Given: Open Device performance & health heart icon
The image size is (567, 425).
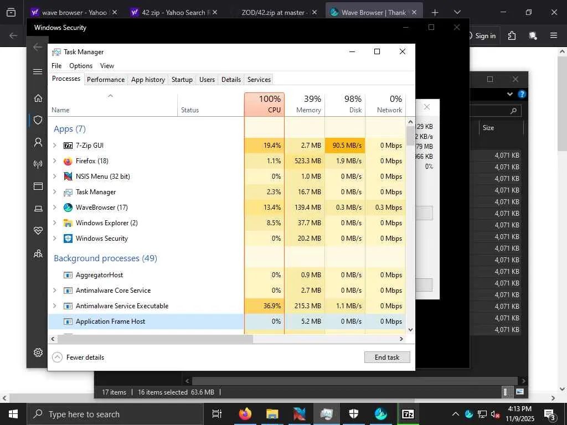Looking at the screenshot, I should pos(38,231).
